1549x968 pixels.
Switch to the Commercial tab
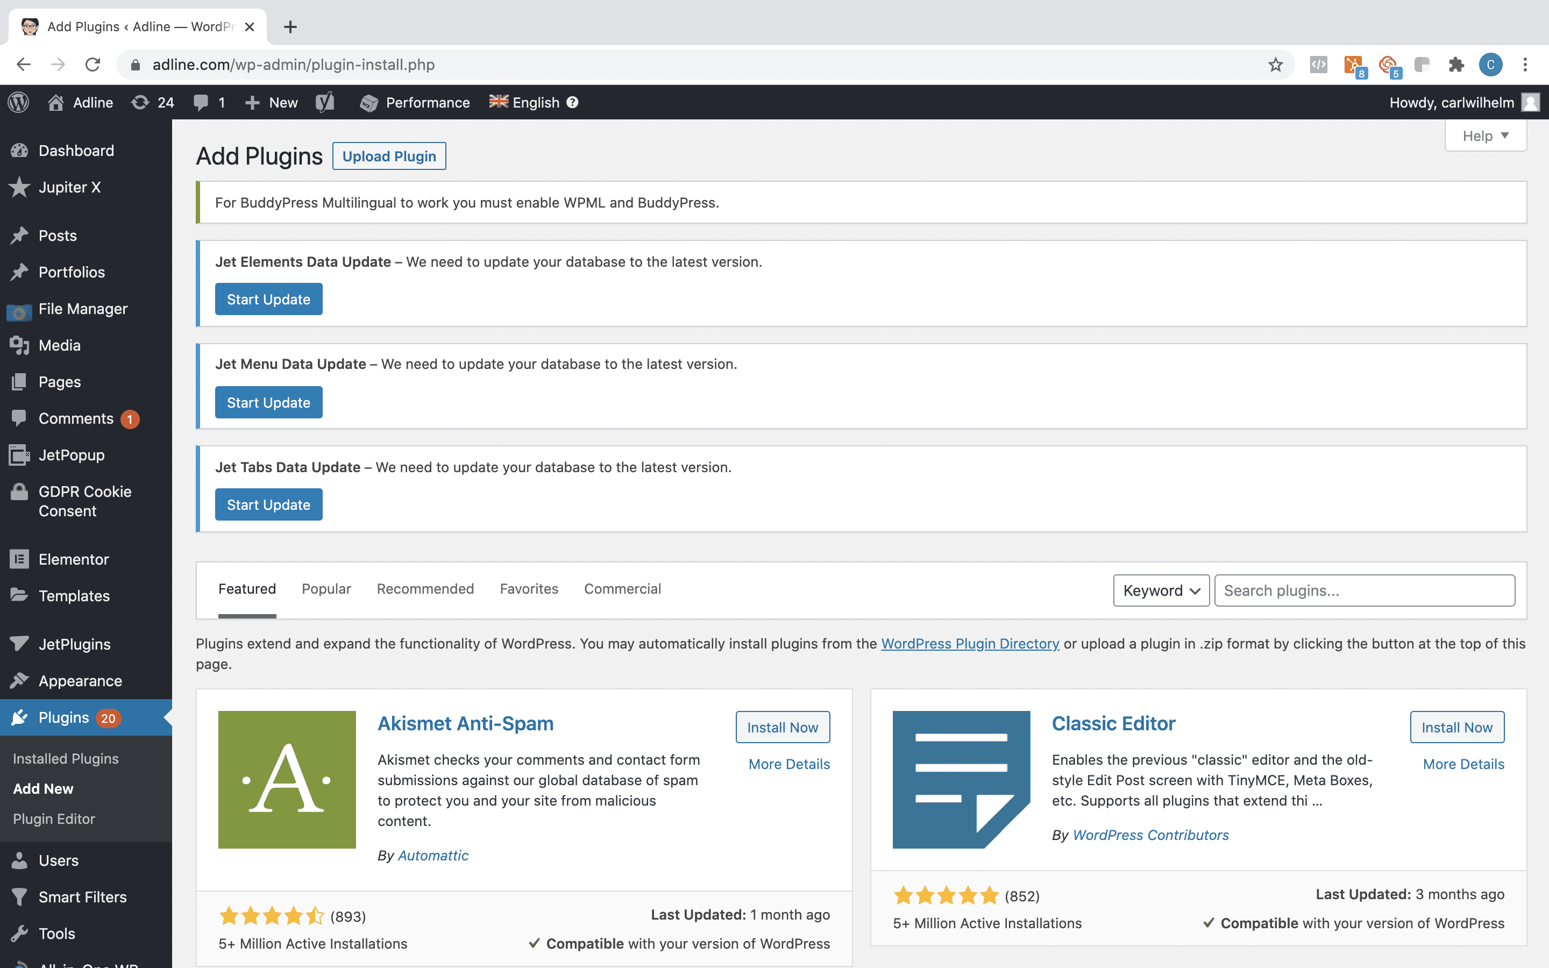click(622, 589)
